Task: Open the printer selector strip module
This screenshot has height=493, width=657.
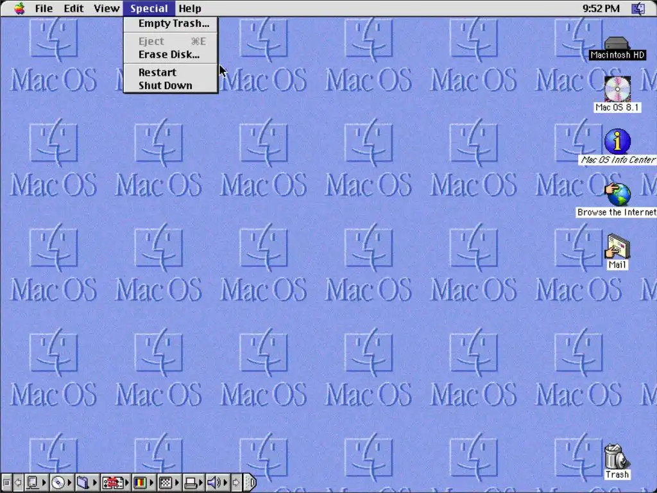Action: 194,483
